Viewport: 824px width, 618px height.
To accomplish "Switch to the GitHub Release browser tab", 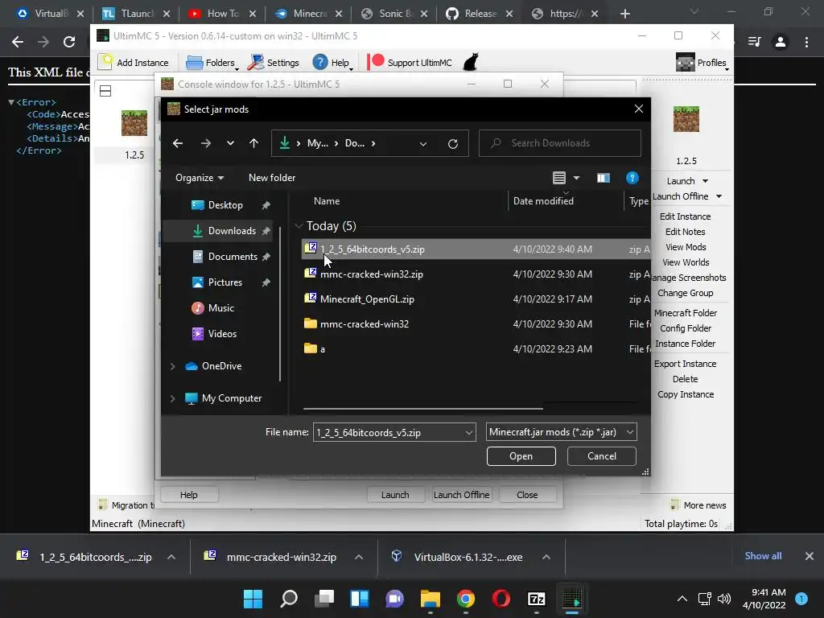I will 480,14.
